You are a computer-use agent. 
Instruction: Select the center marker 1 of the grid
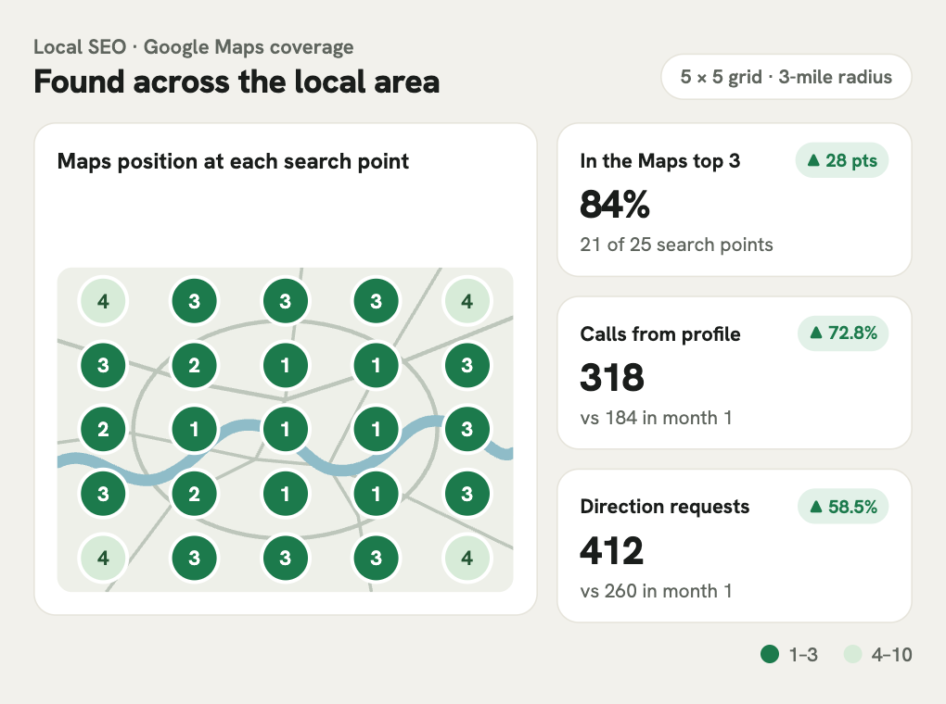[x=286, y=429]
